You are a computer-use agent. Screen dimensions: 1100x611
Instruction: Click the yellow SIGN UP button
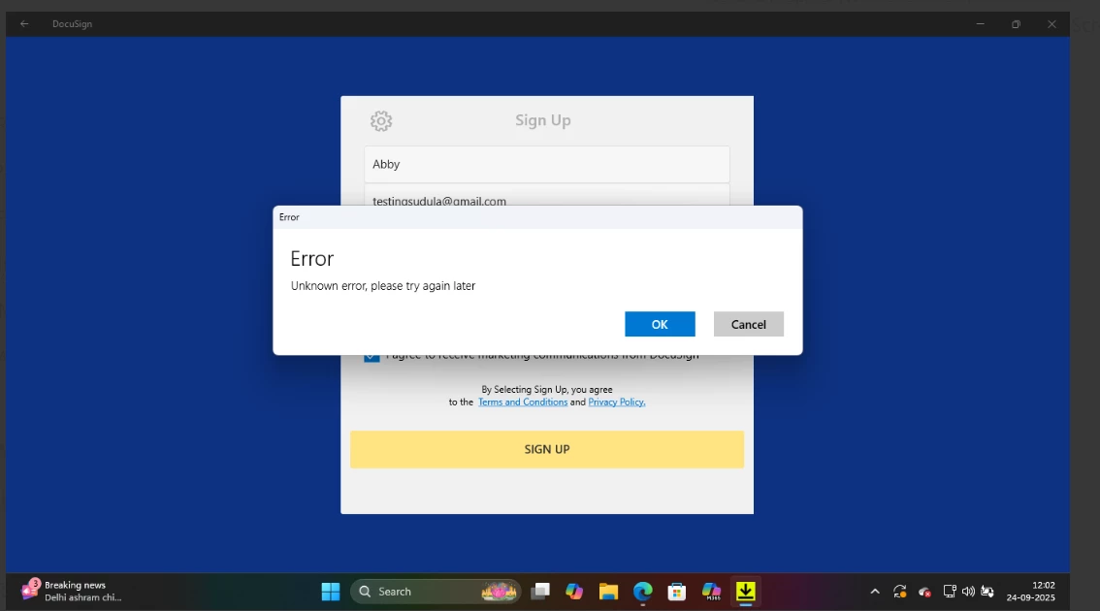pos(546,449)
